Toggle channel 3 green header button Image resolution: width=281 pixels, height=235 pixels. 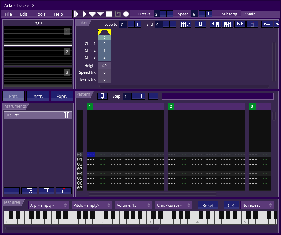click(x=252, y=106)
